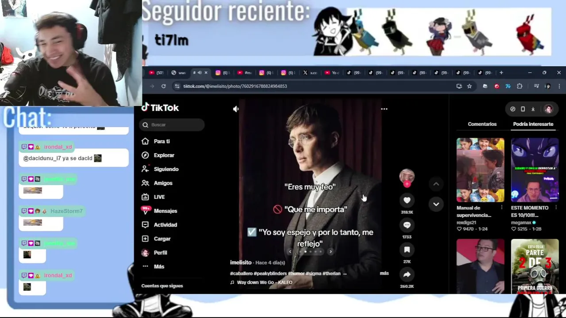Open the browser extensions puzzle icon
This screenshot has height=318, width=566.
coord(519,86)
